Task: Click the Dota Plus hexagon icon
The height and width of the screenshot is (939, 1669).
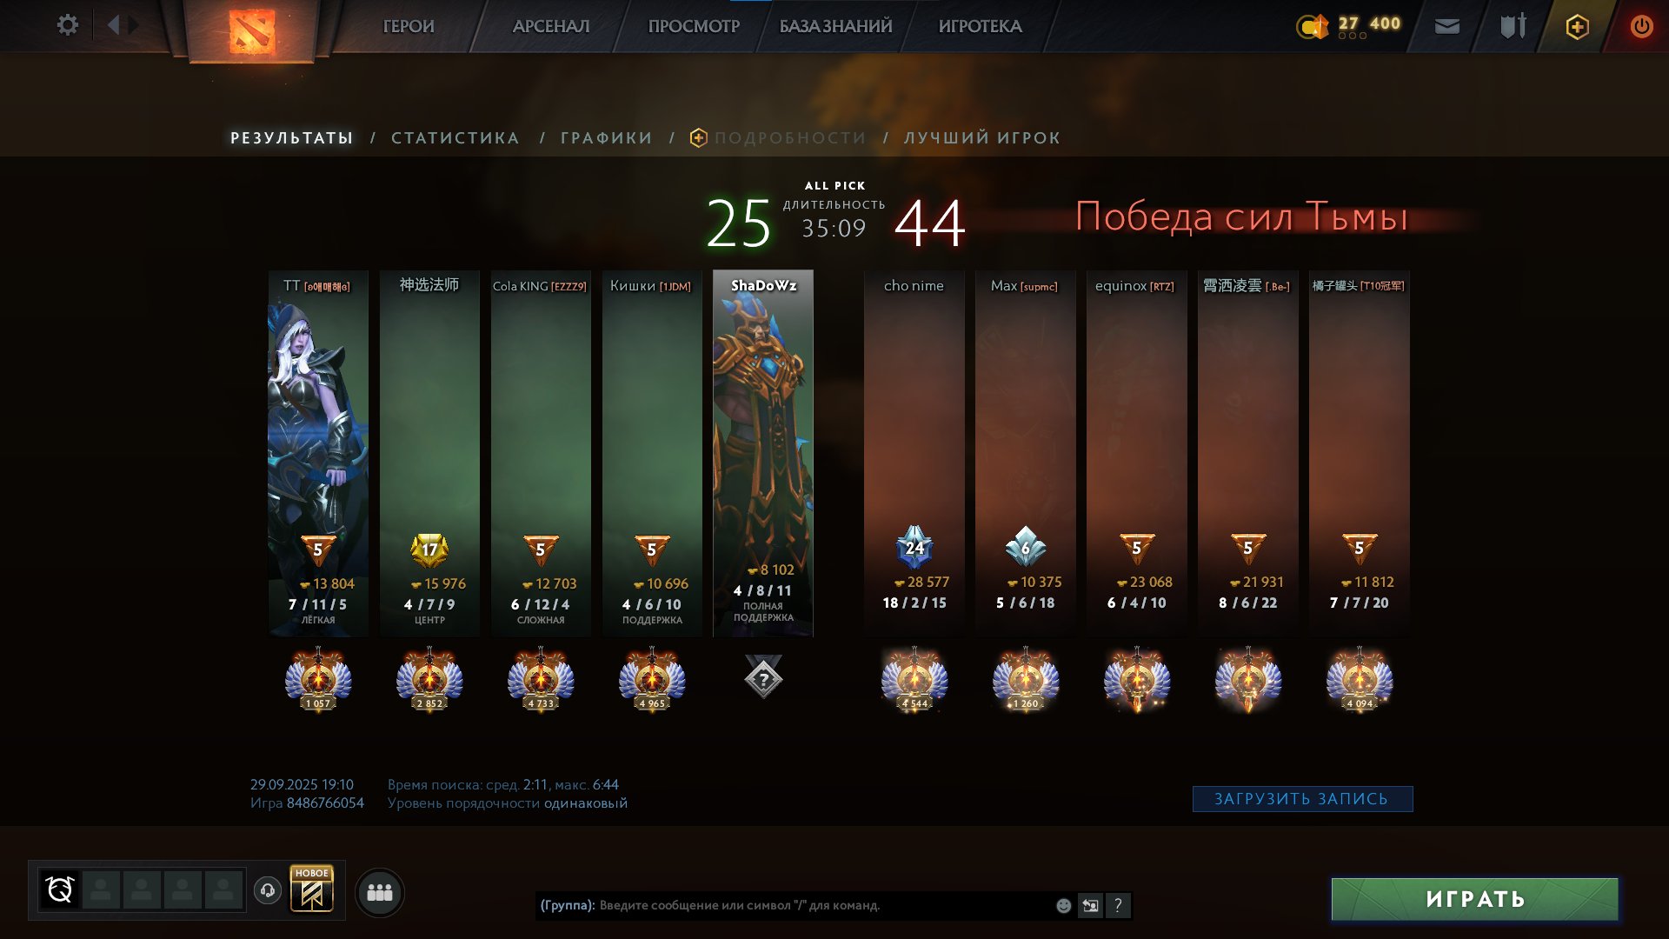Action: (1577, 27)
